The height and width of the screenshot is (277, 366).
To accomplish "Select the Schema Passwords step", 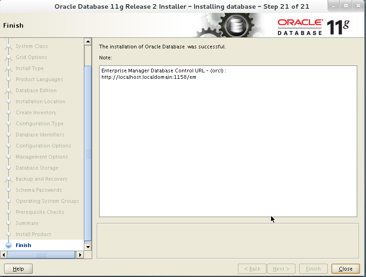I will [x=39, y=190].
